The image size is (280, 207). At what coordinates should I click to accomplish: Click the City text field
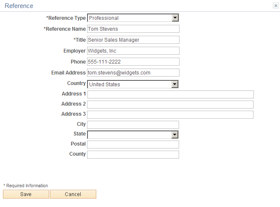133,125
